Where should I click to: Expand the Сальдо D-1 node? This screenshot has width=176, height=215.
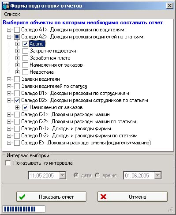coord(9,128)
